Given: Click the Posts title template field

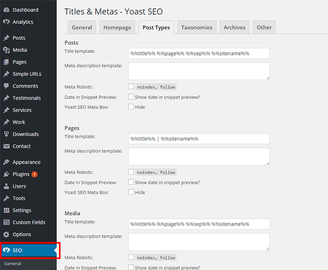Looking at the screenshot, I should coord(199,53).
